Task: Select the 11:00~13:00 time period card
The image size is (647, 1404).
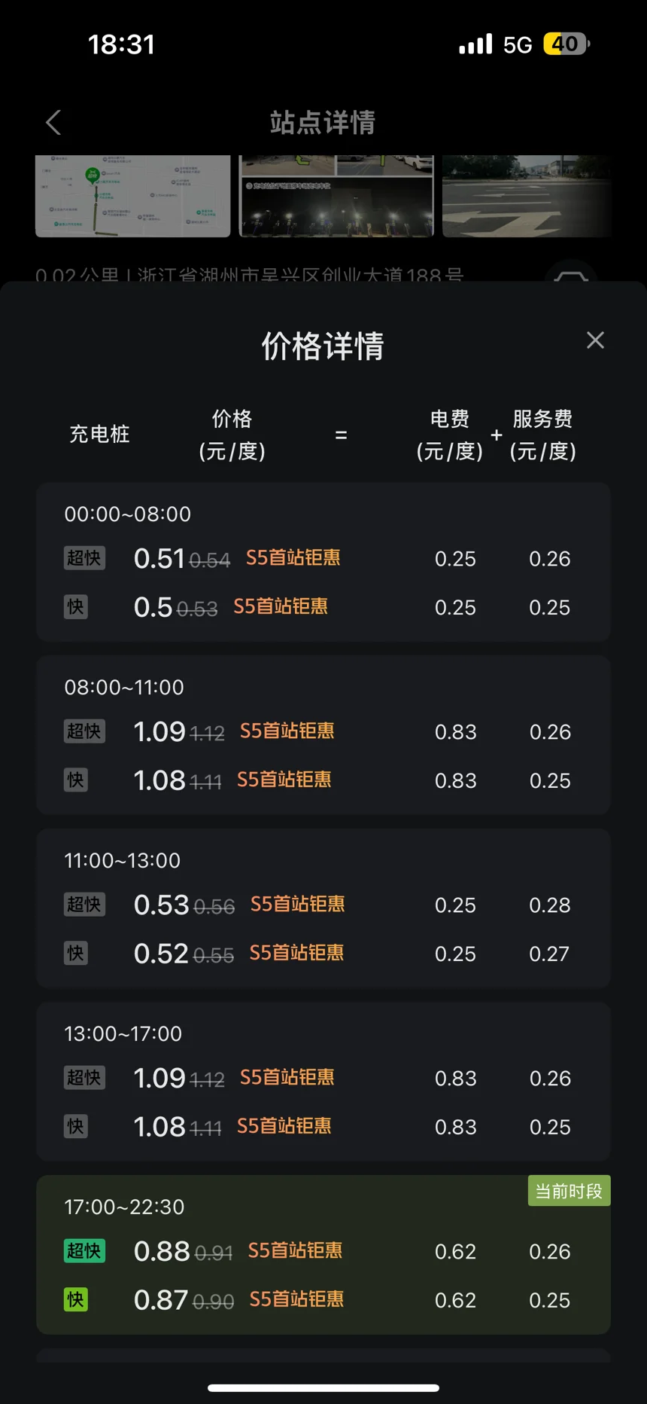Action: point(323,908)
